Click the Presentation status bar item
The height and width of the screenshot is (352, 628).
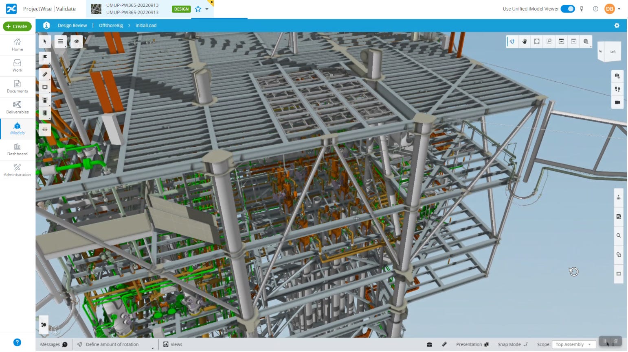472,345
